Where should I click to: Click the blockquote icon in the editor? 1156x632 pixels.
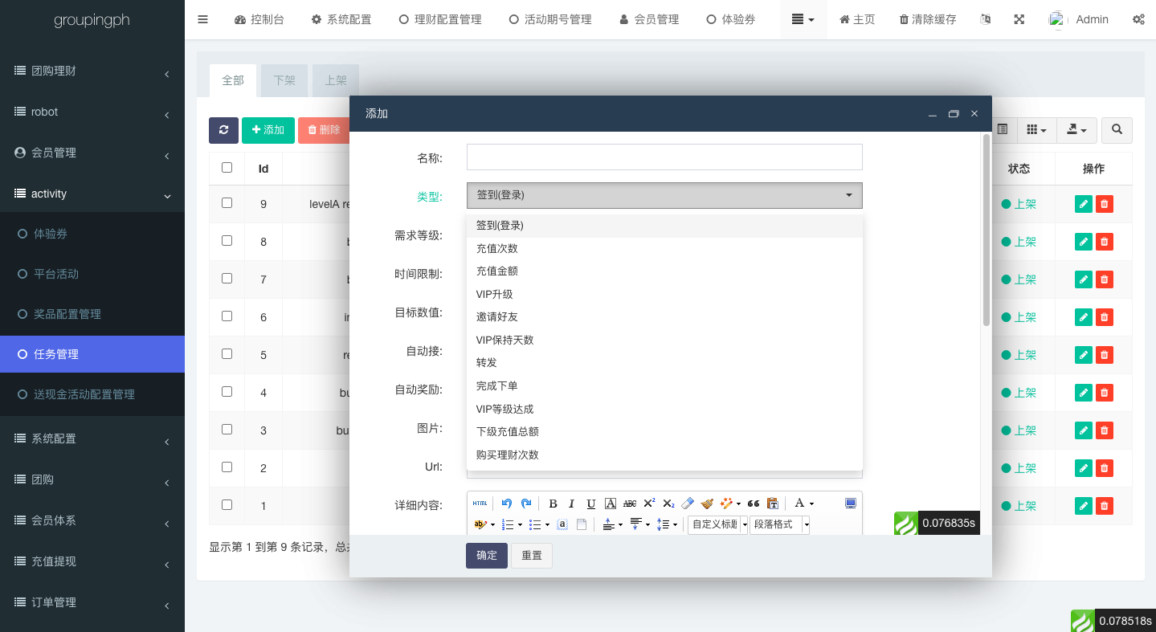pos(754,504)
